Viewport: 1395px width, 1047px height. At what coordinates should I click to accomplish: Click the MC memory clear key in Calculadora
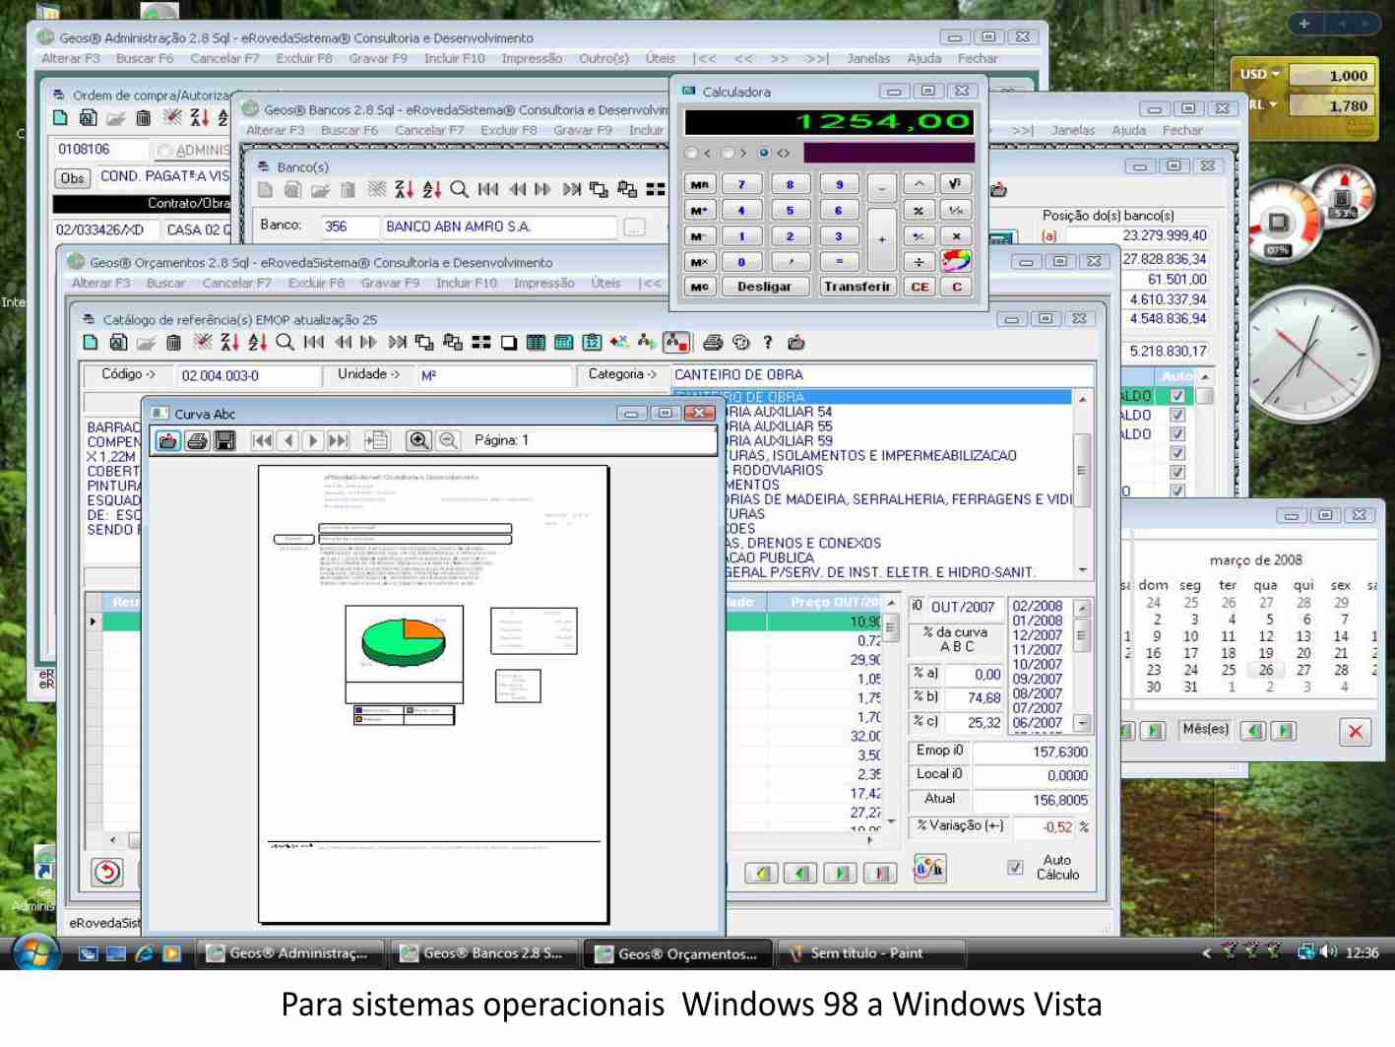point(699,287)
